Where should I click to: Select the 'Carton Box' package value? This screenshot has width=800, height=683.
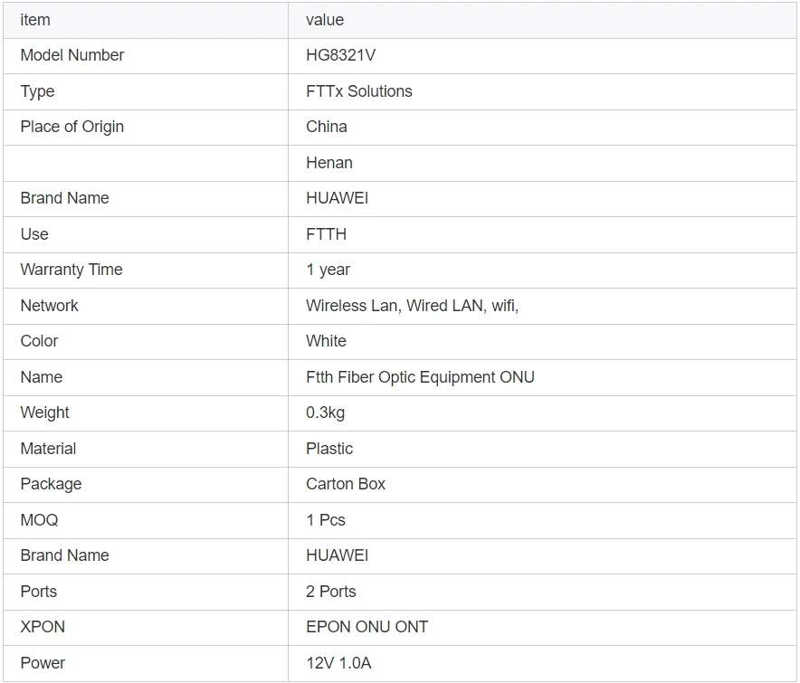[346, 484]
